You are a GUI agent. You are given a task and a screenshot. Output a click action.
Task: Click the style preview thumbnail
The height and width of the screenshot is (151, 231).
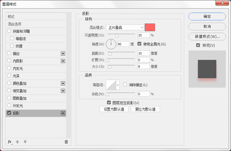(207, 69)
